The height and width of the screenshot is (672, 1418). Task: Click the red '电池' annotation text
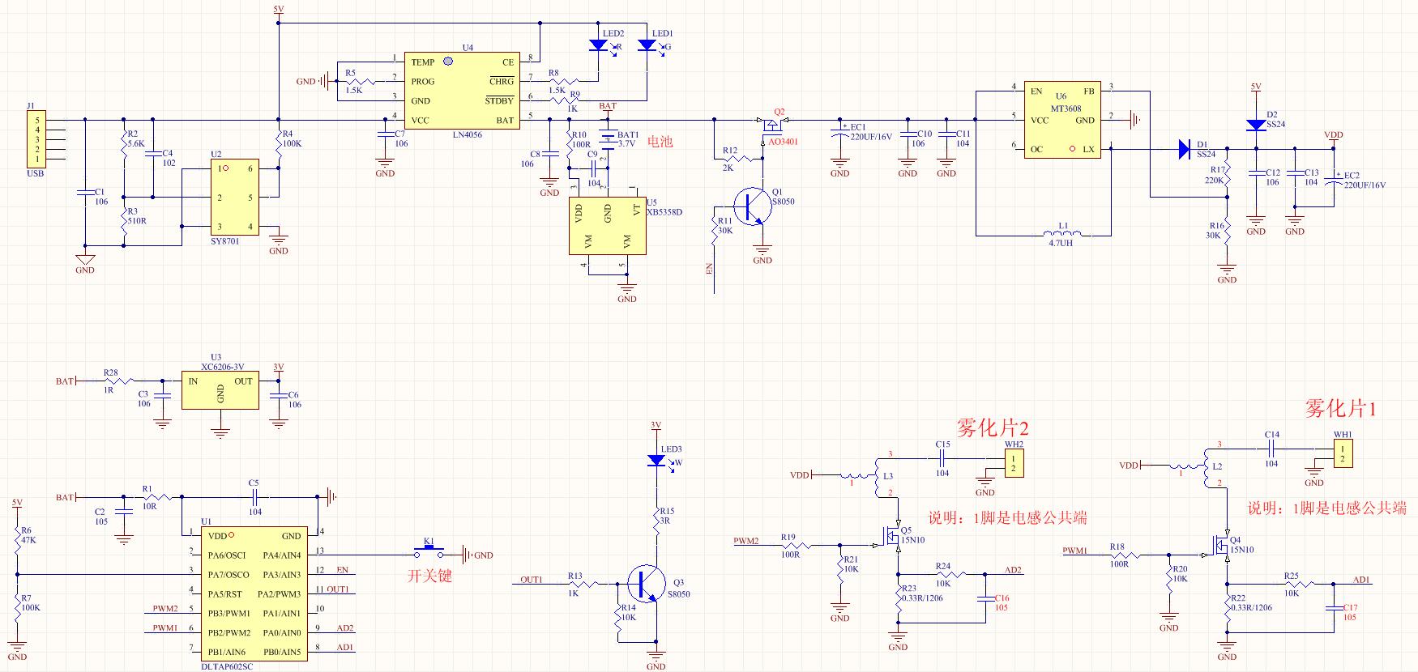click(x=660, y=142)
